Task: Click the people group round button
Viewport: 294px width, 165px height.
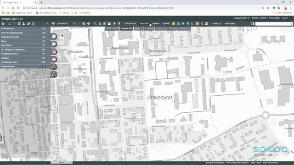Action: (x=54, y=59)
